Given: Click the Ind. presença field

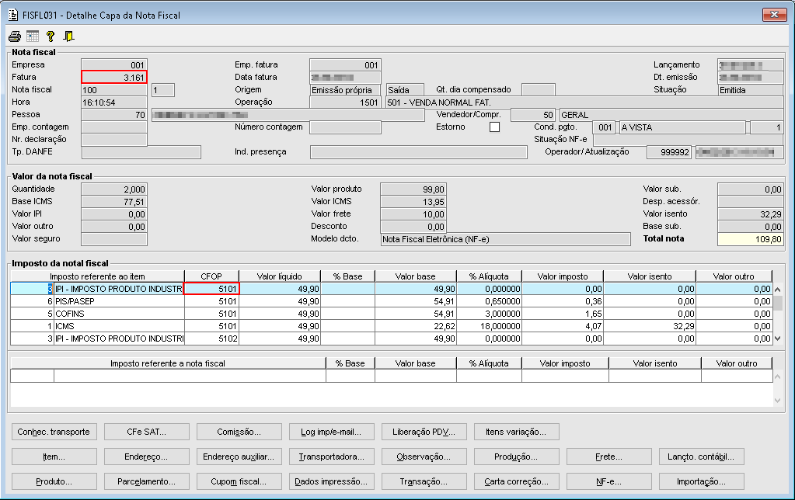Looking at the screenshot, I should pyautogui.click(x=419, y=152).
